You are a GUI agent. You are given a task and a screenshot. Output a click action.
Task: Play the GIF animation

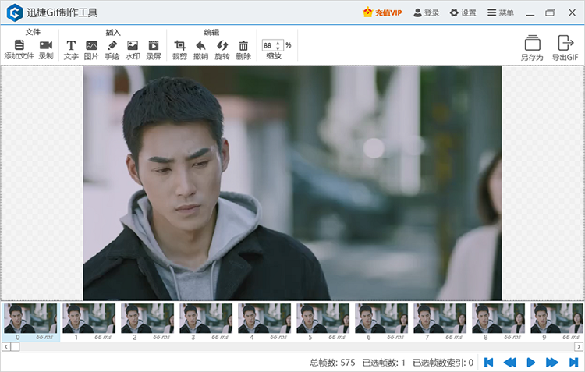pyautogui.click(x=531, y=363)
